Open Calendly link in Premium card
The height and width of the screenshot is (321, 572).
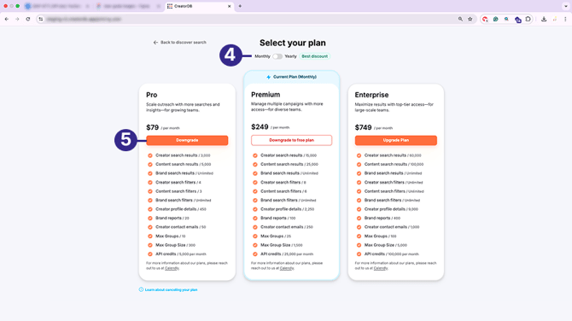point(287,268)
